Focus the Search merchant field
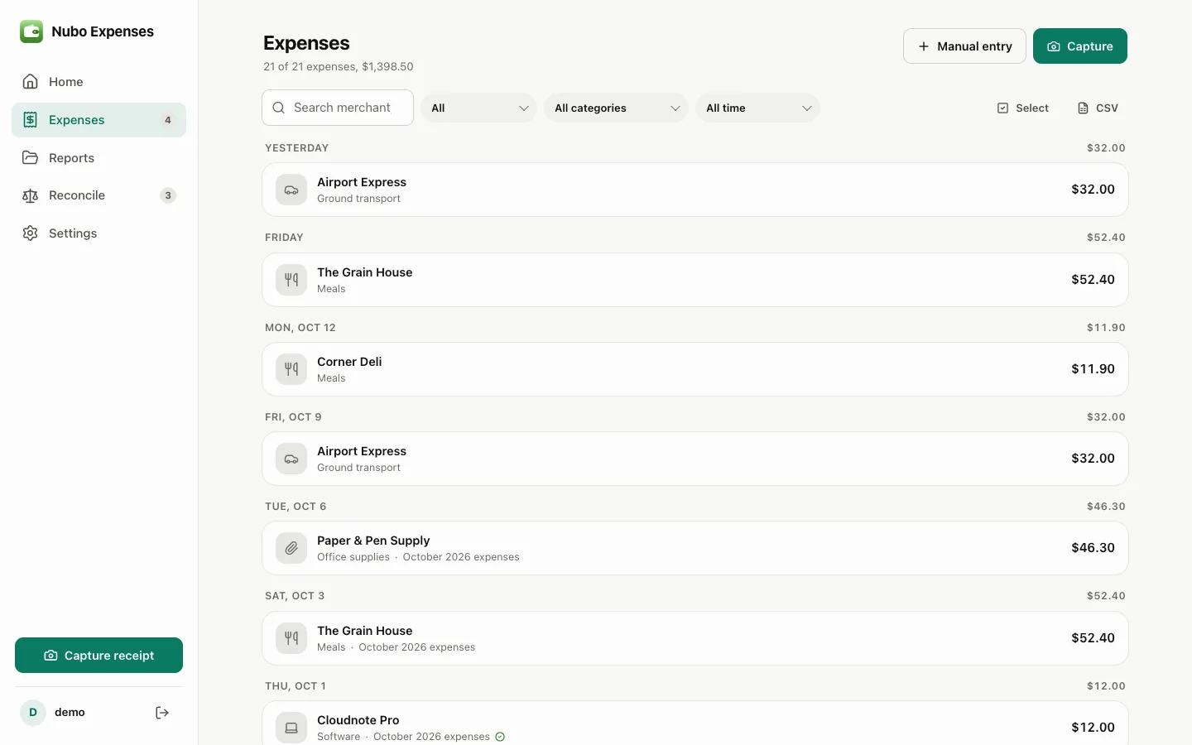The width and height of the screenshot is (1192, 745). pos(338,108)
